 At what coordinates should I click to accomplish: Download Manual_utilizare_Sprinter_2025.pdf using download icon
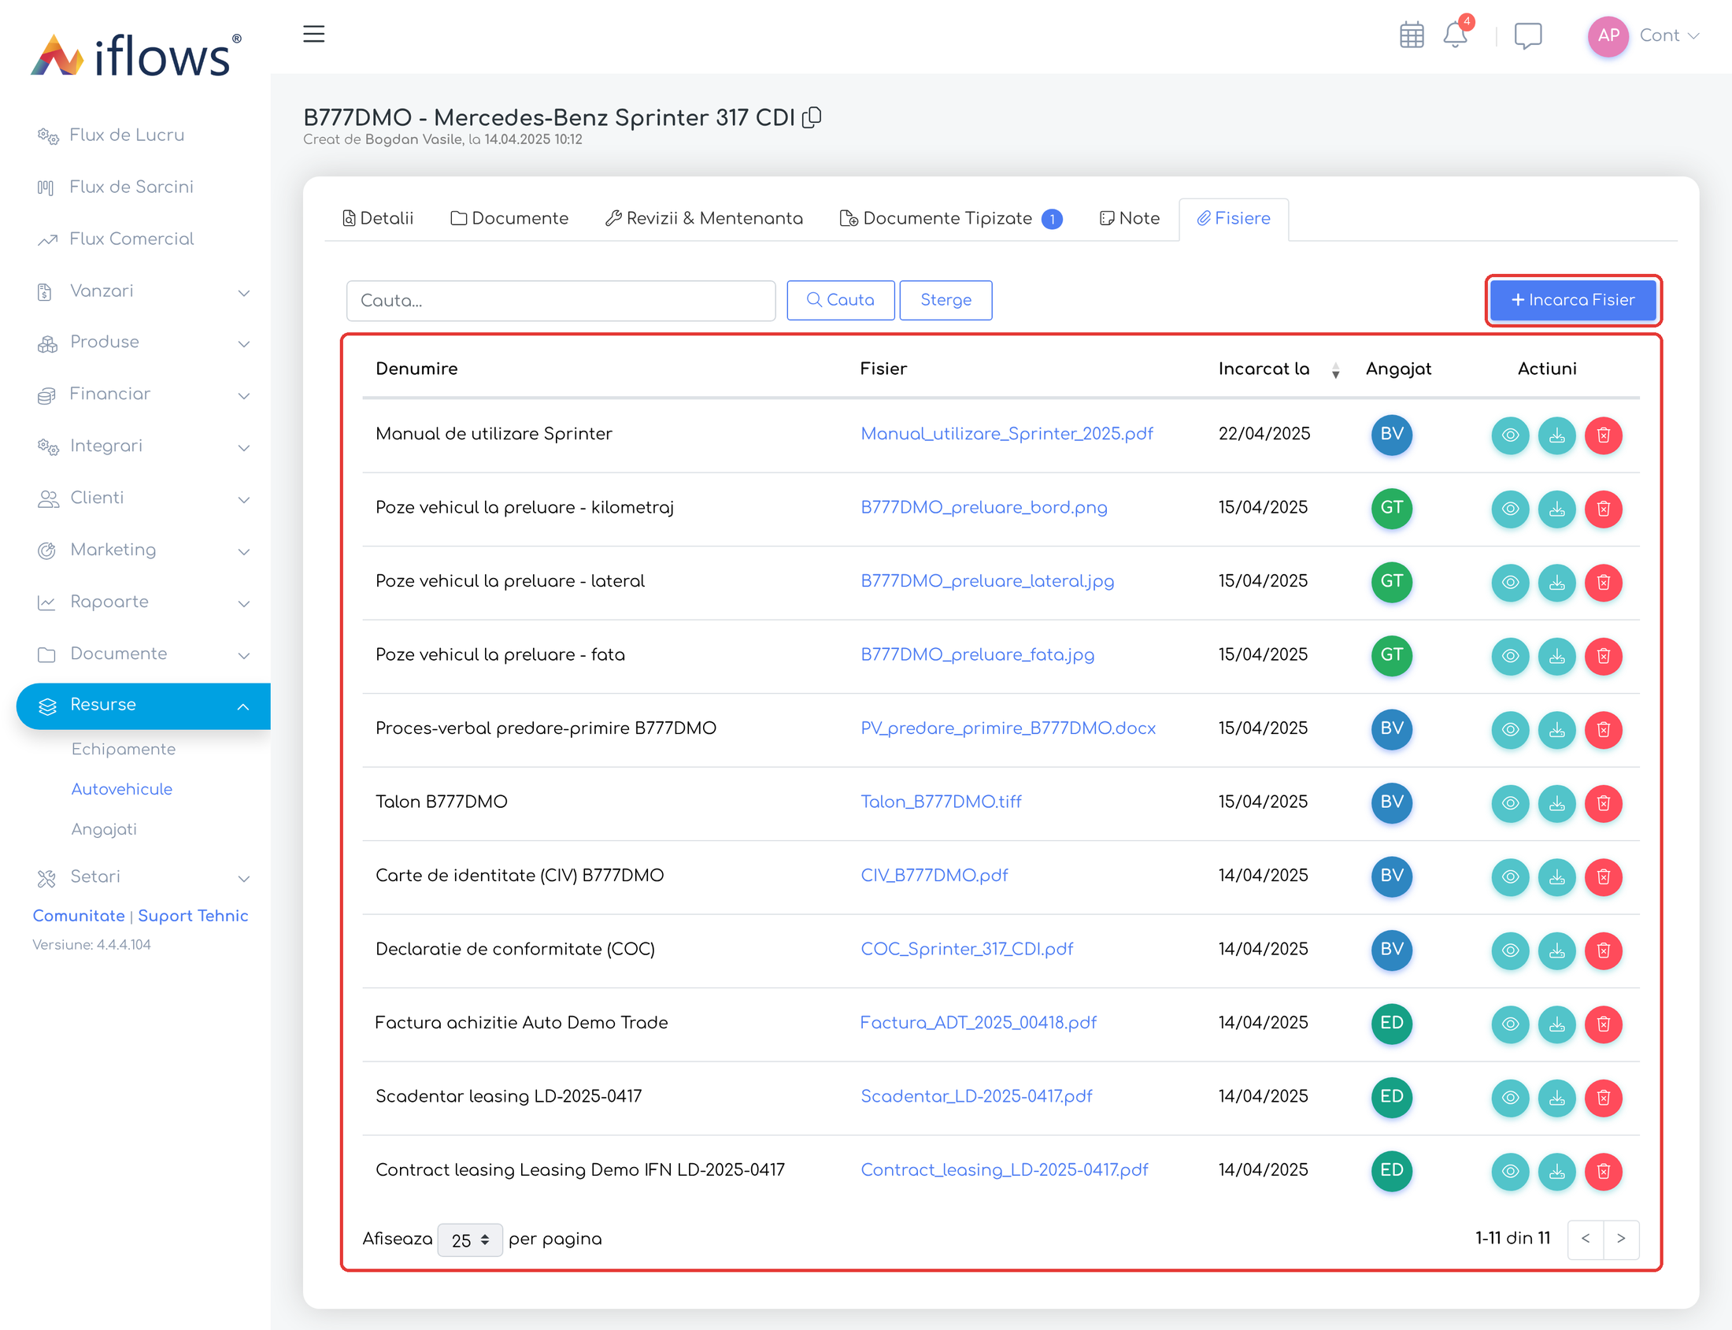(x=1556, y=435)
